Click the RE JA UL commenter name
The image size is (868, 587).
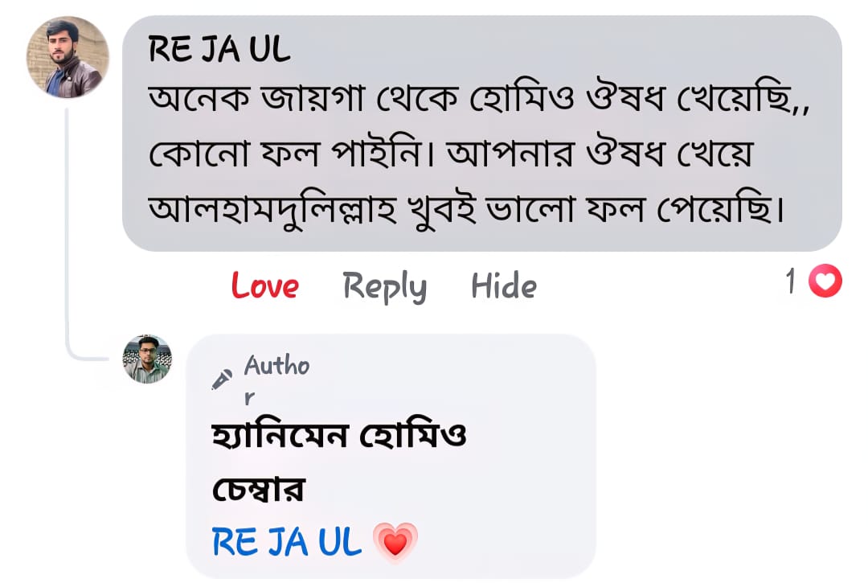coord(219,51)
